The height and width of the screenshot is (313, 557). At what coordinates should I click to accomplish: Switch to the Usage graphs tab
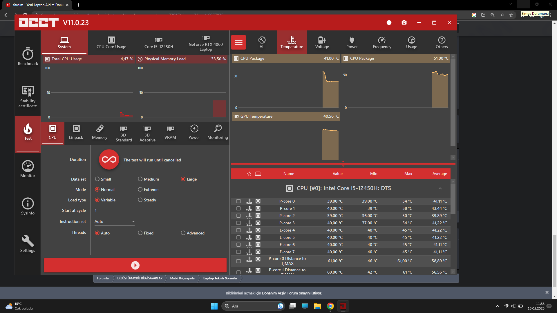411,42
